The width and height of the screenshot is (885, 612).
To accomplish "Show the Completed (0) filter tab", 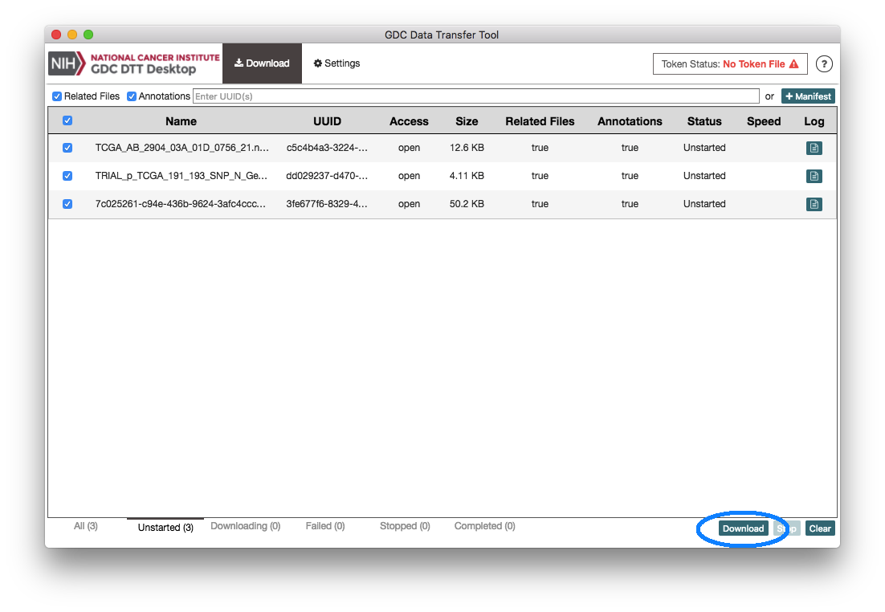I will point(484,526).
